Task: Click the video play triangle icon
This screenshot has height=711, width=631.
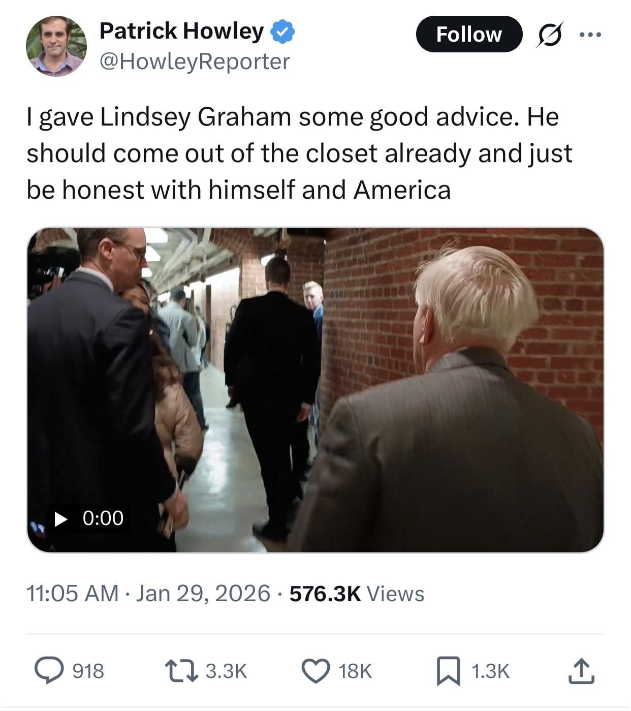Action: tap(61, 518)
